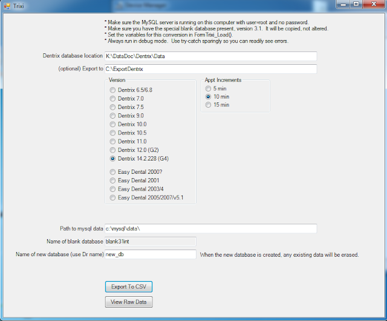Viewport: 387px width, 321px height.
Task: Edit the Path to mysql data field
Action: click(x=211, y=228)
